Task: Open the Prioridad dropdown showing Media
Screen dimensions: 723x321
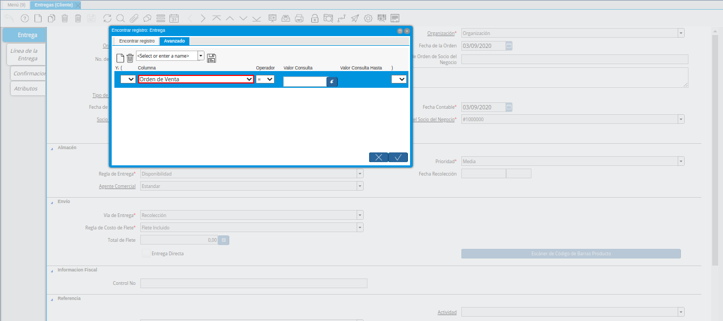Action: 681,162
